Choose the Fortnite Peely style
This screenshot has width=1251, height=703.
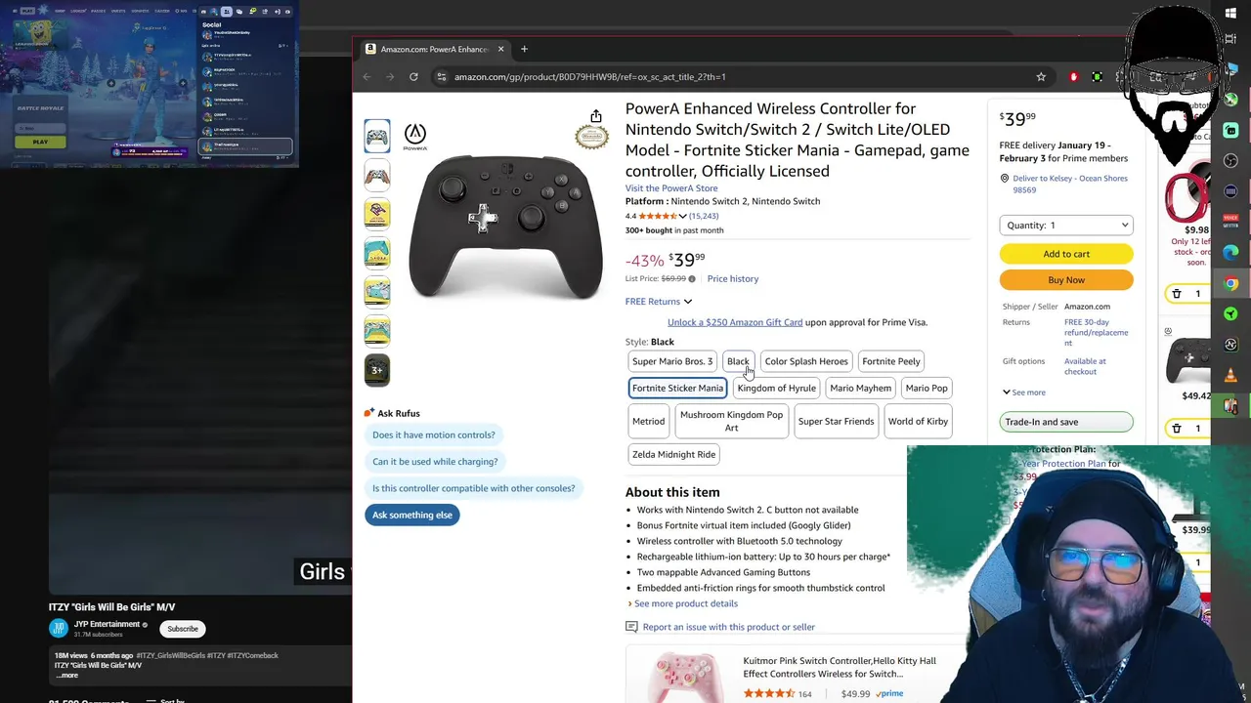[x=891, y=361]
